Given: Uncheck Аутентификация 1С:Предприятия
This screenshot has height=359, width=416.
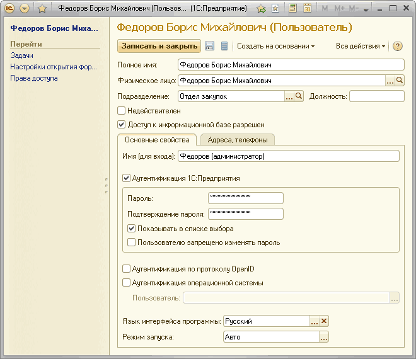Looking at the screenshot, I should click(127, 178).
